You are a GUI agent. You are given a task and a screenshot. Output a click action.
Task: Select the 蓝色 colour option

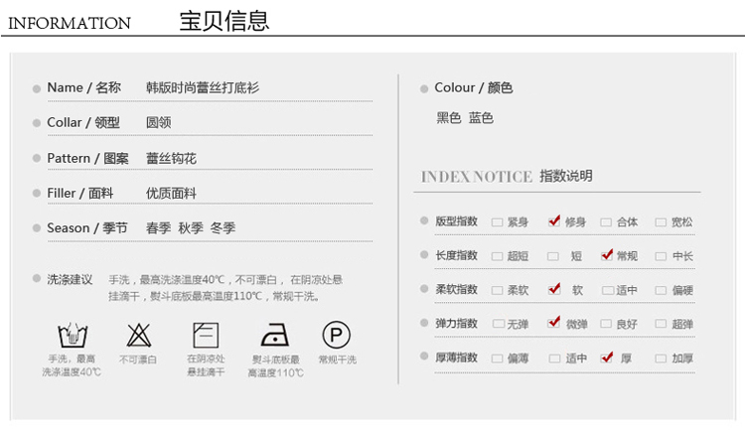(x=482, y=118)
